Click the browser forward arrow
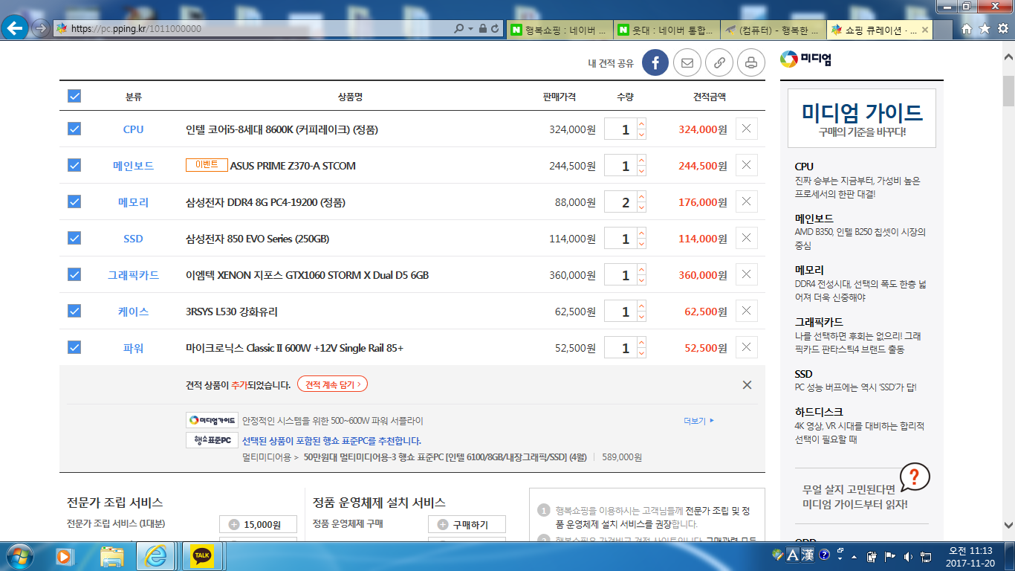Screen dimensions: 1015x571 click(41, 28)
